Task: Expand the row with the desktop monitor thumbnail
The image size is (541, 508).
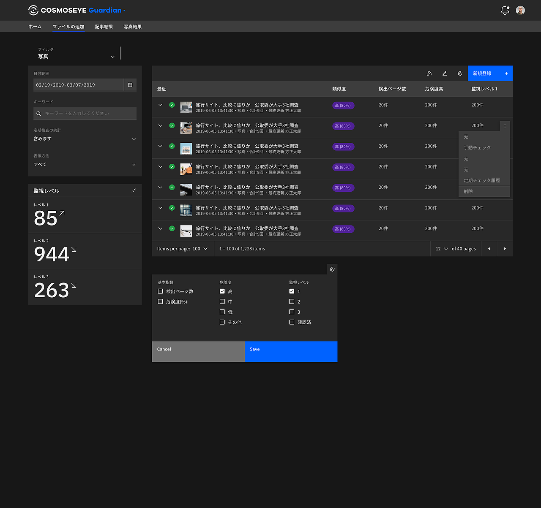Action: pos(160,105)
